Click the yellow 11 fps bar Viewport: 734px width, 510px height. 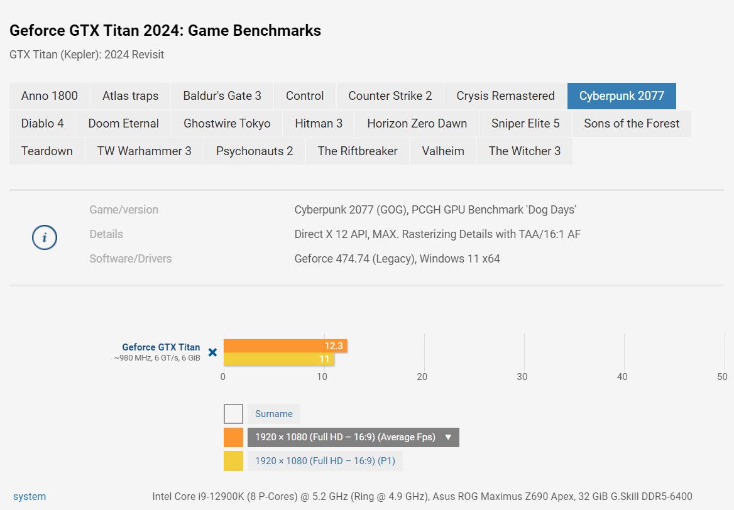click(x=278, y=359)
